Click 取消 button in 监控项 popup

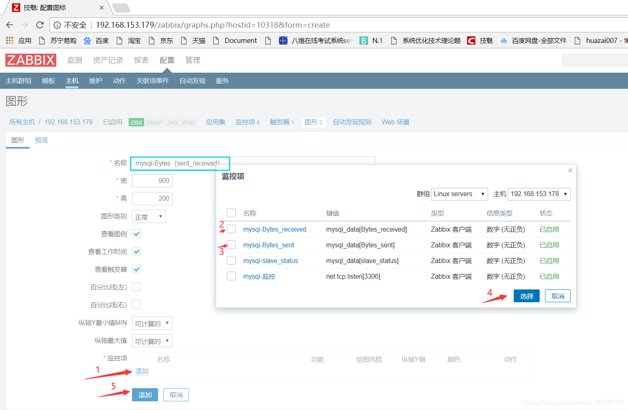pos(558,296)
